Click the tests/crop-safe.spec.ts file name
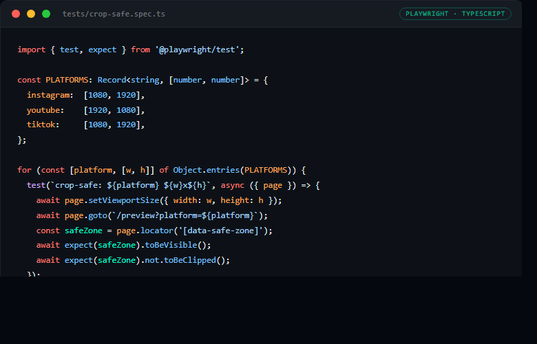The image size is (537, 344). point(114,14)
